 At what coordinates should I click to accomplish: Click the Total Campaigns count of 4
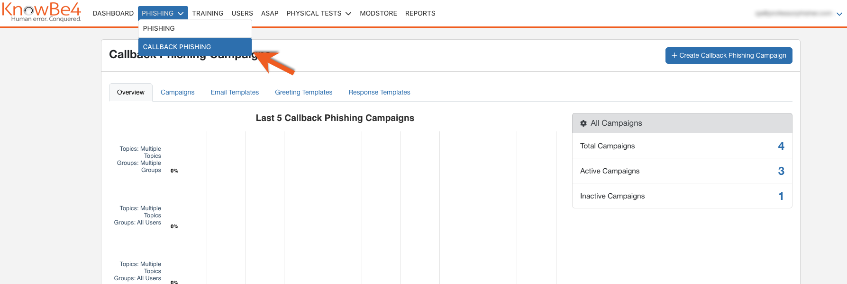(781, 146)
